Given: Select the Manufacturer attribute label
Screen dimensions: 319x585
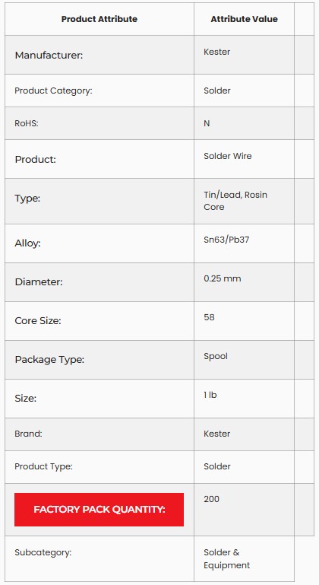Looking at the screenshot, I should [x=49, y=56].
